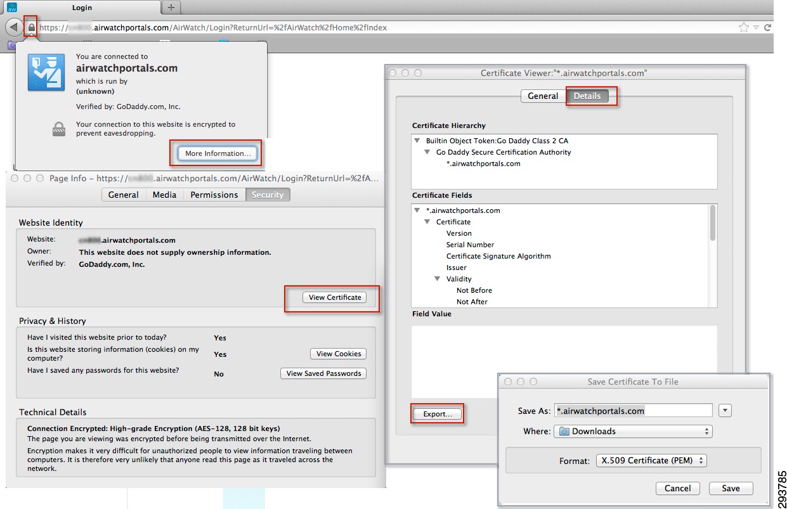787x509 pixels.
Task: Click the 'Have I saved any passwords' question
Action: [103, 370]
